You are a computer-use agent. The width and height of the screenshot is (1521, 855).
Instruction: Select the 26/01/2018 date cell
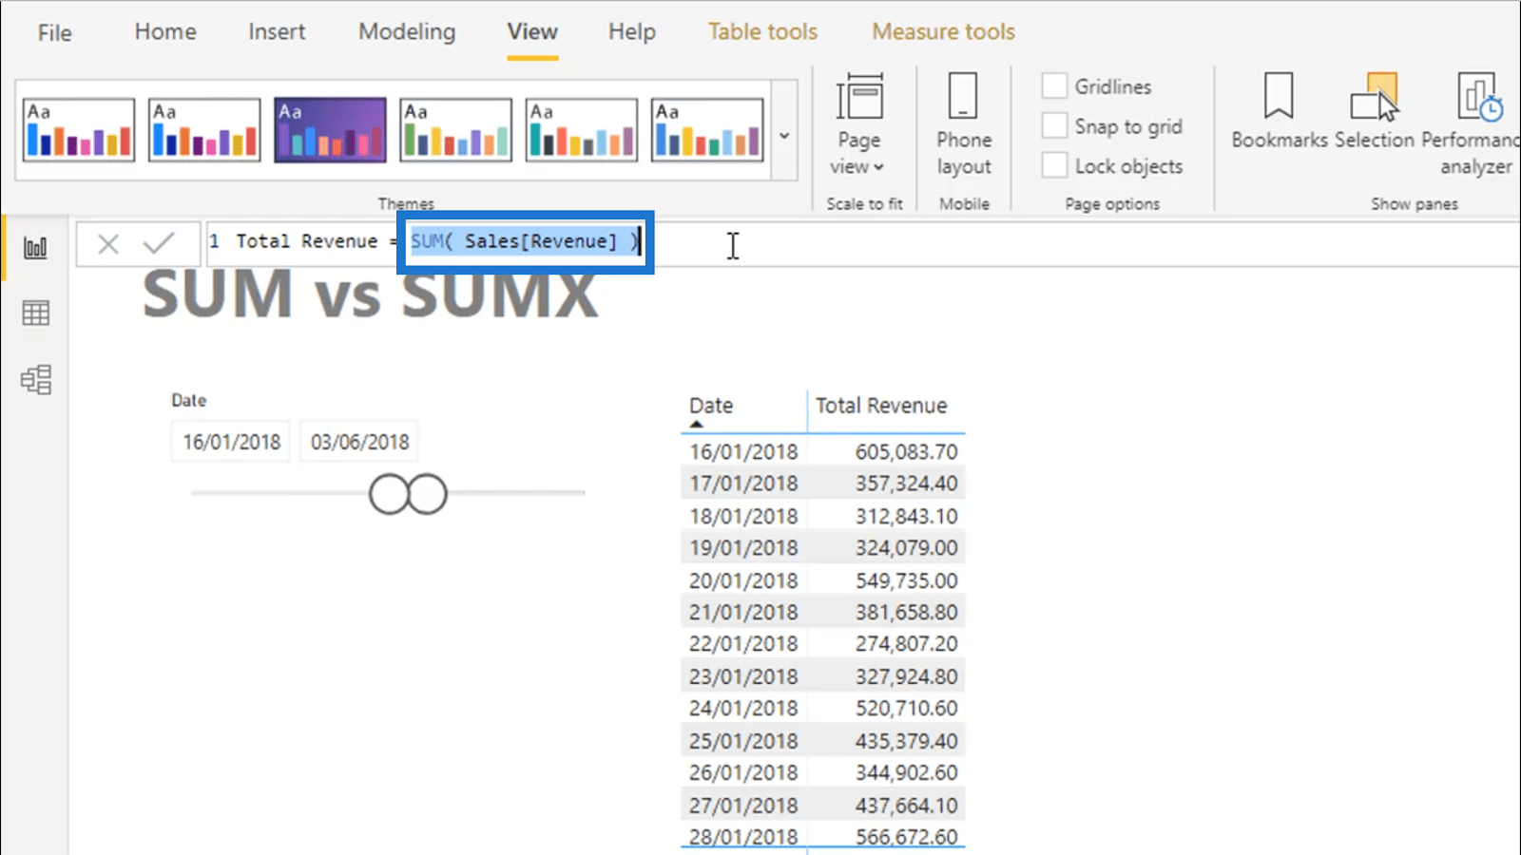pos(743,773)
